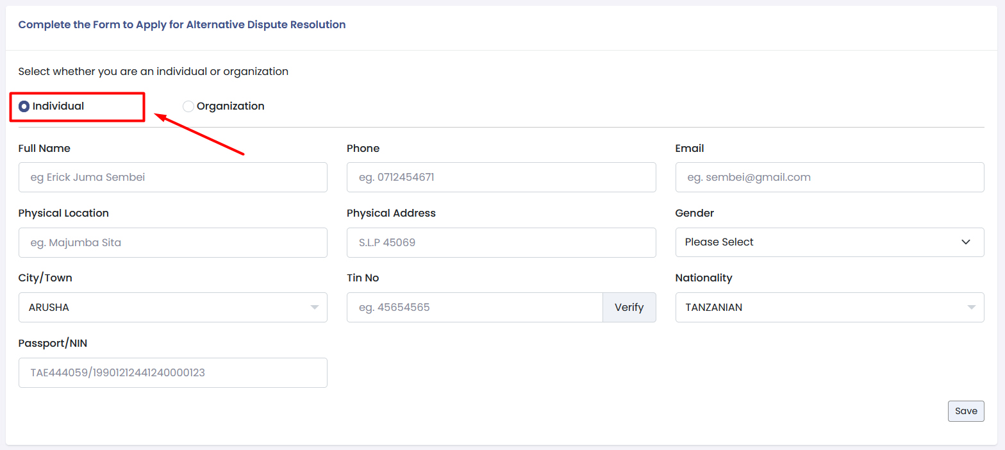Screen dimensions: 1005x450
Task: Select the Physical Location input
Action: pos(172,242)
